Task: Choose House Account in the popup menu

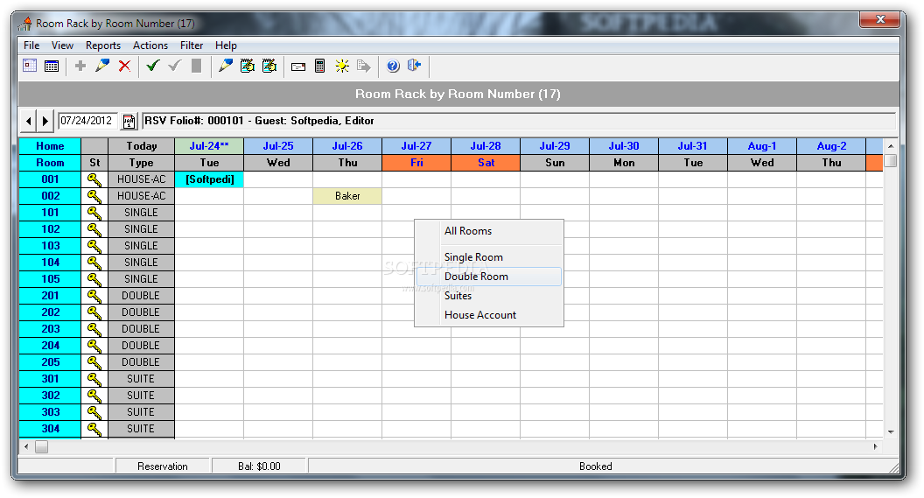Action: coord(489,315)
